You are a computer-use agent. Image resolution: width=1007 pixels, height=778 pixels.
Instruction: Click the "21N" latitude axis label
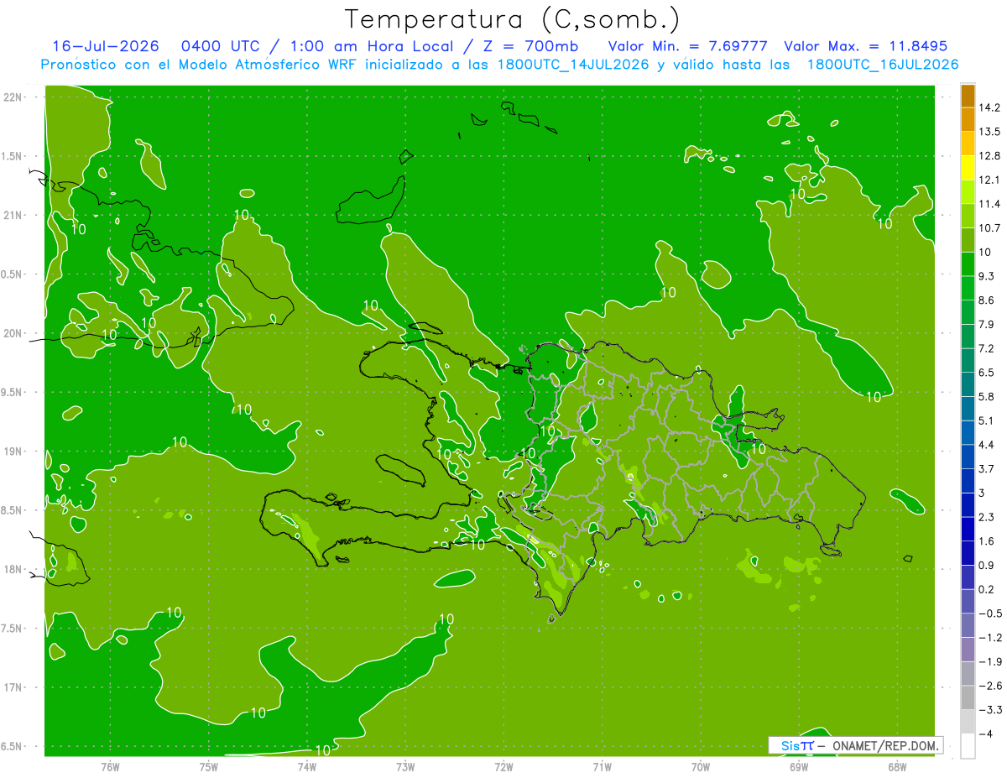click(x=12, y=215)
